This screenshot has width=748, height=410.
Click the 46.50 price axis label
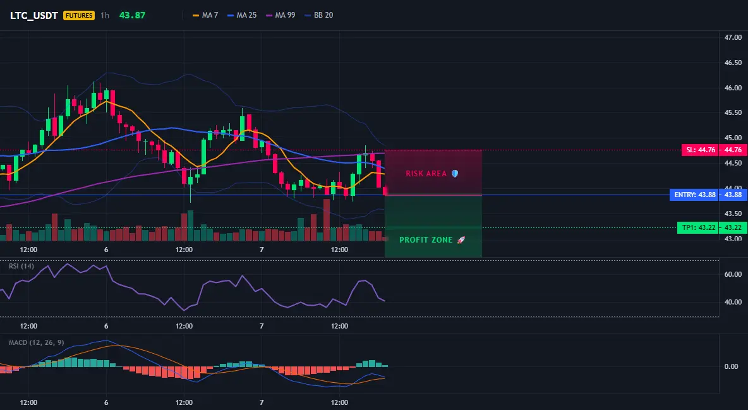coord(733,63)
